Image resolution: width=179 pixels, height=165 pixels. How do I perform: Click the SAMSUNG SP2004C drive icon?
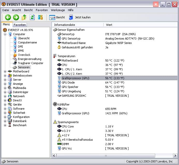pyautogui.click(x=59, y=95)
